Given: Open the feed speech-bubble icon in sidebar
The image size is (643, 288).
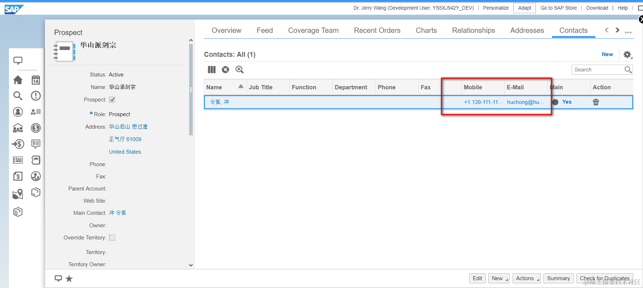Looking at the screenshot, I should pos(18,61).
